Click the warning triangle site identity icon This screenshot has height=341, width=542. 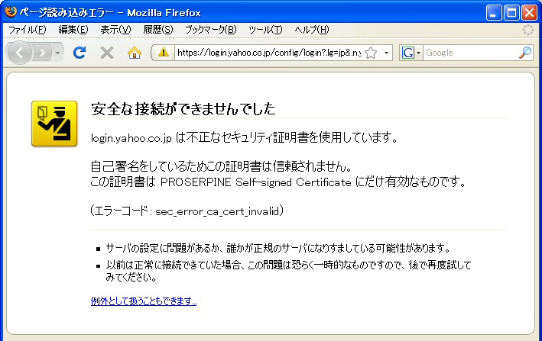click(x=164, y=53)
